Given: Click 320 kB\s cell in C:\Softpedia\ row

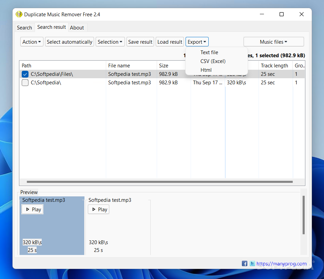Looking at the screenshot, I should 236,83.
